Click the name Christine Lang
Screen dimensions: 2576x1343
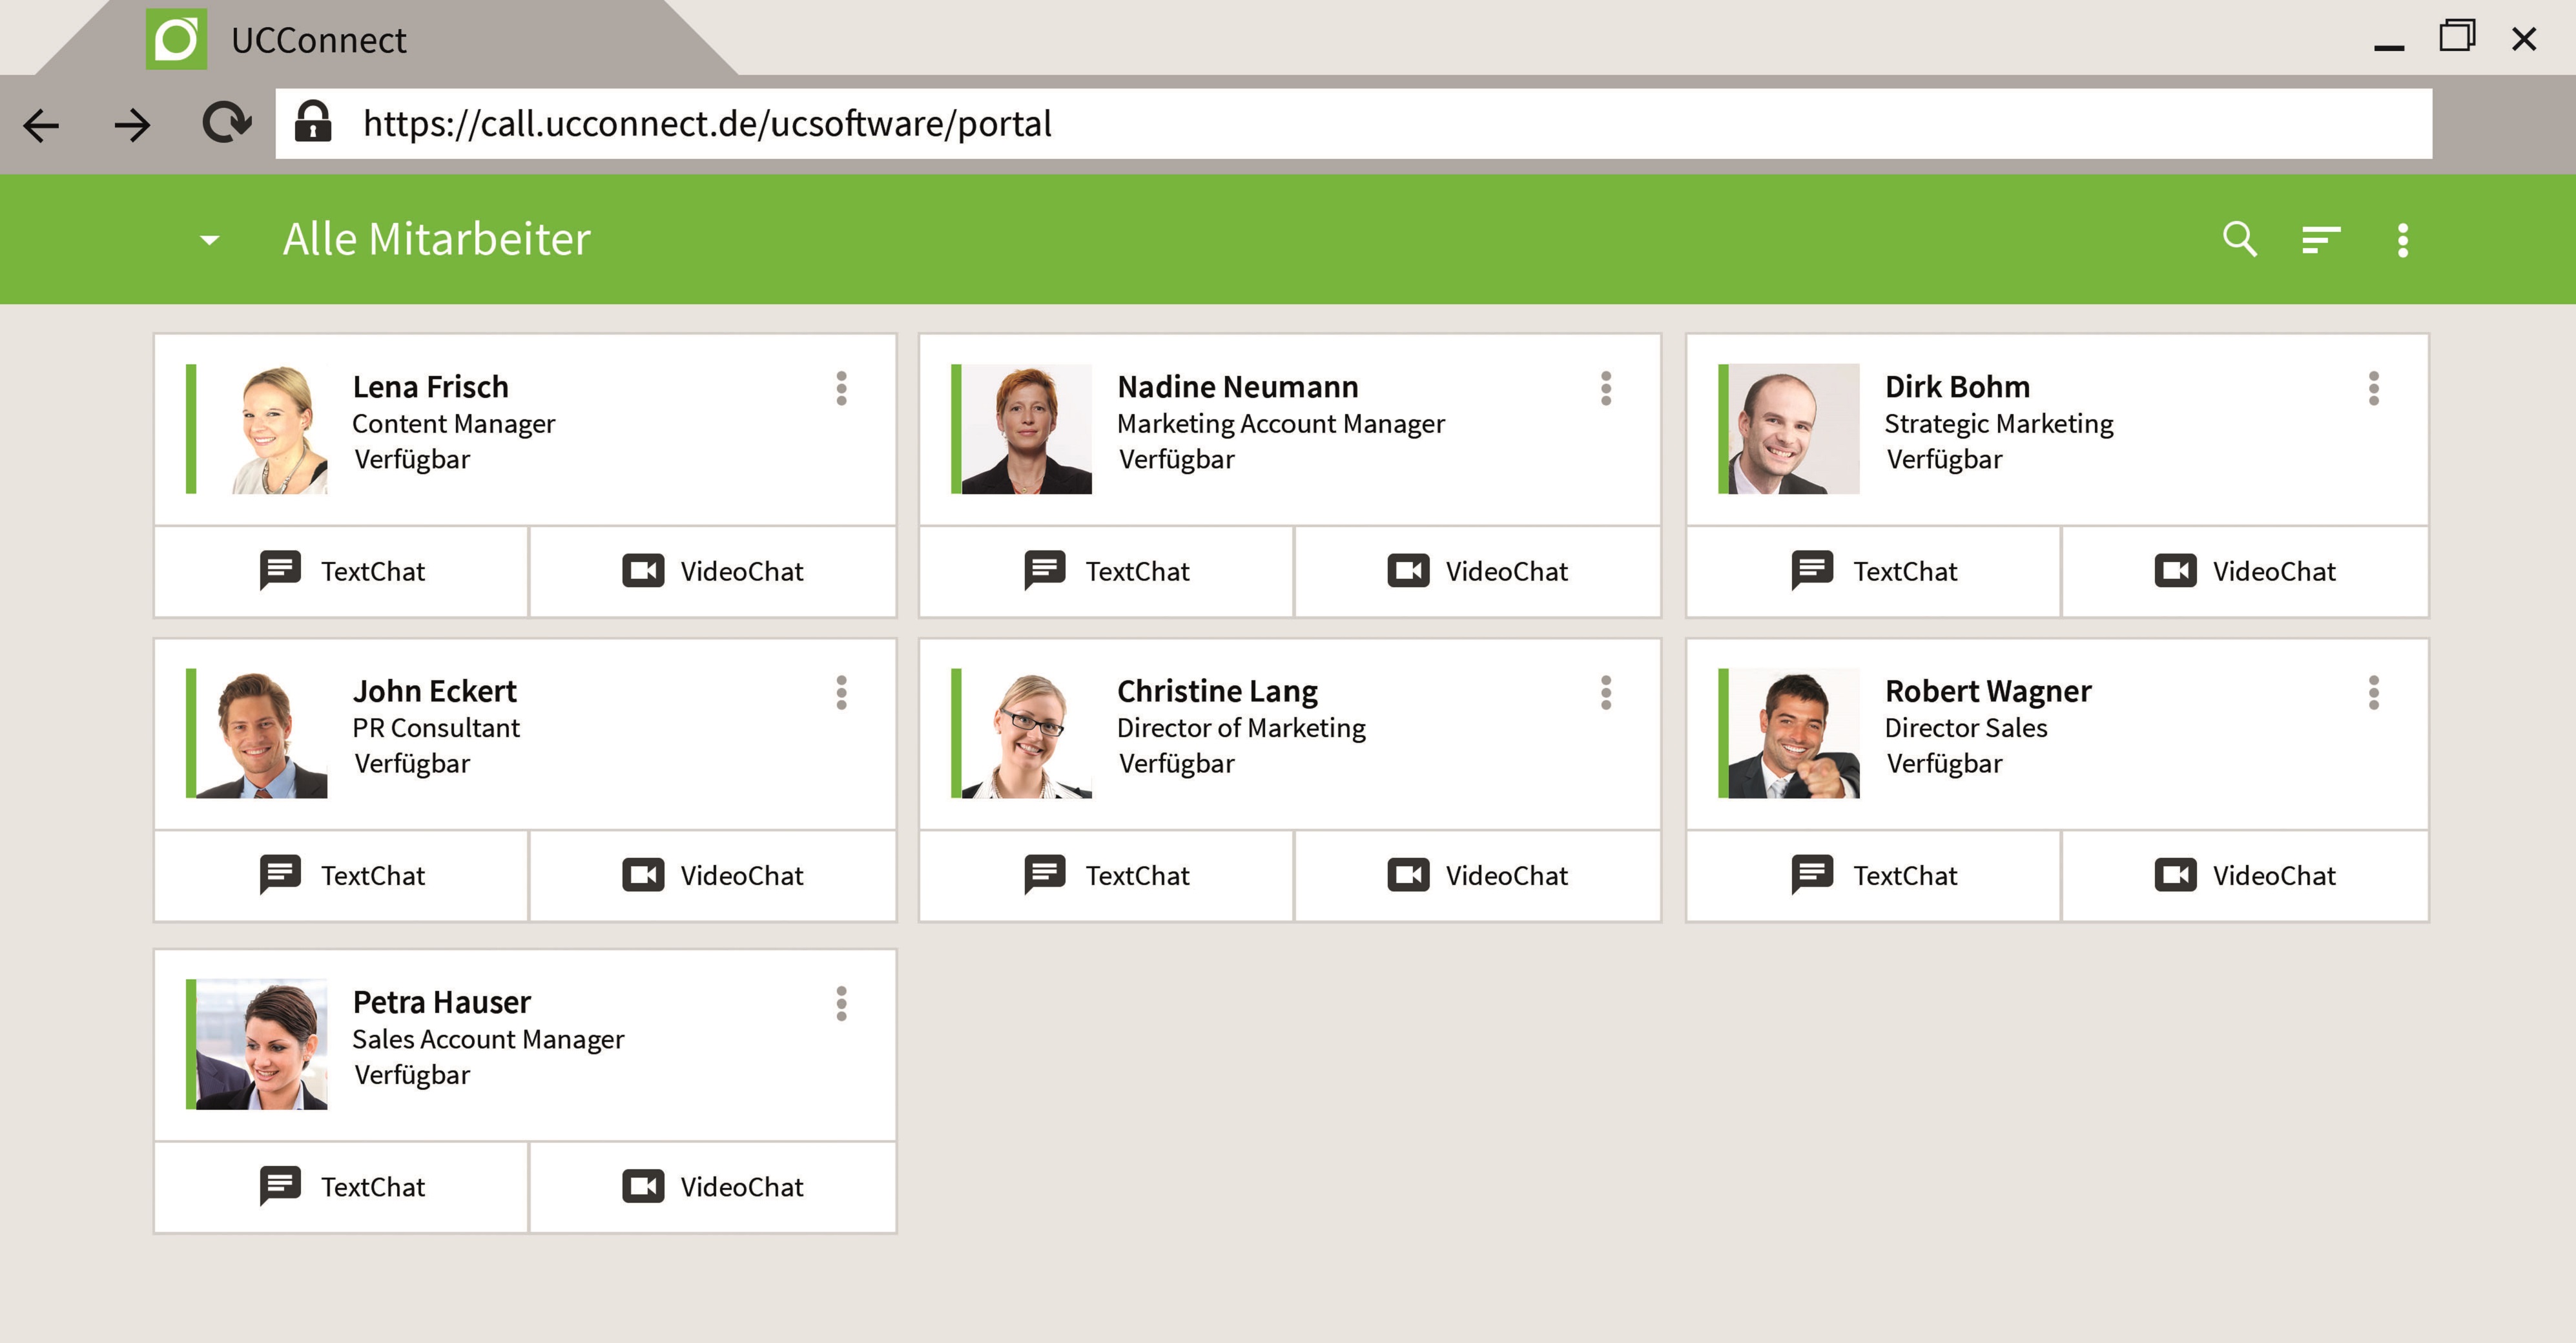(1218, 692)
